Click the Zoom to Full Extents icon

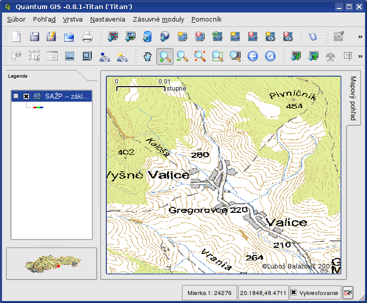click(x=200, y=57)
